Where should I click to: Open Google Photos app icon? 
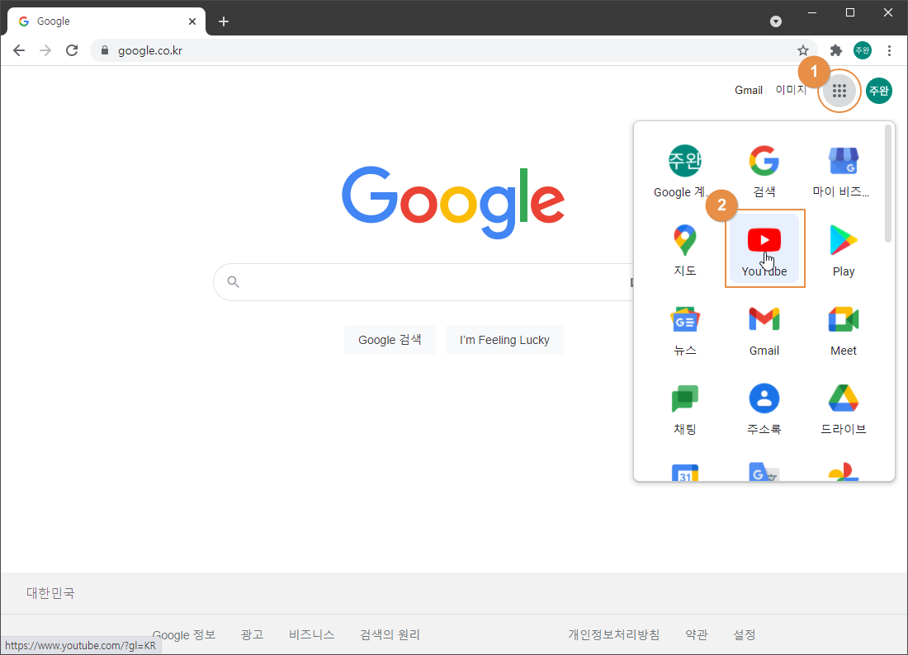tap(843, 472)
